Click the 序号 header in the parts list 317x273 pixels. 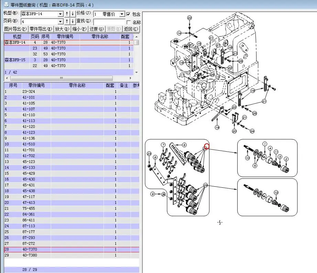[x=13, y=85]
